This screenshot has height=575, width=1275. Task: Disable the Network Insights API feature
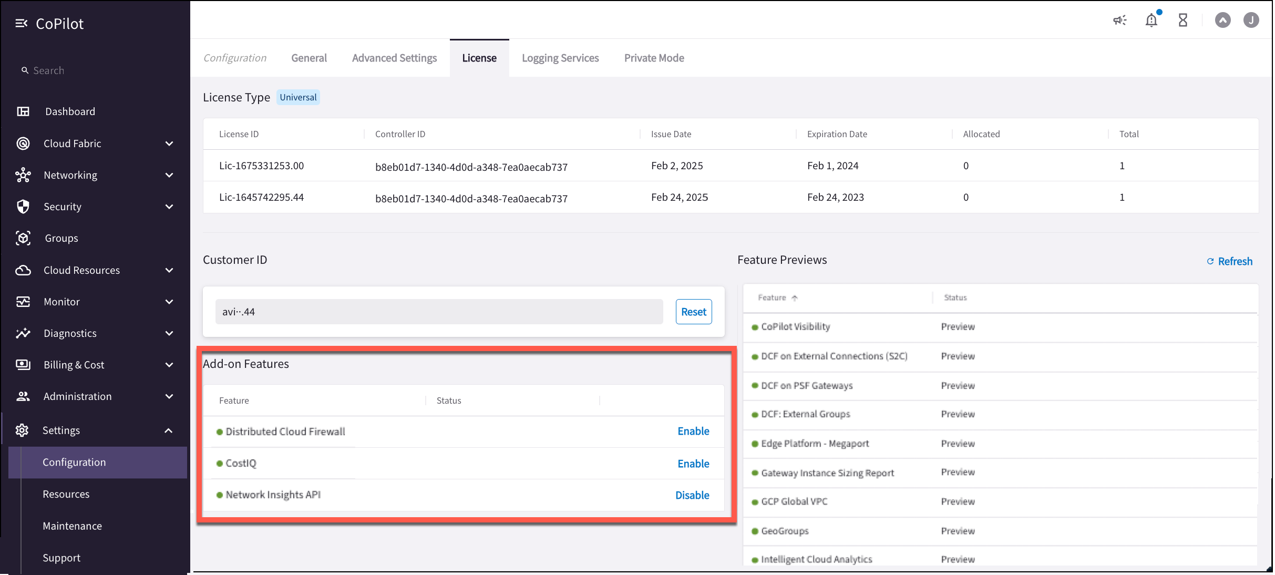[x=692, y=495]
